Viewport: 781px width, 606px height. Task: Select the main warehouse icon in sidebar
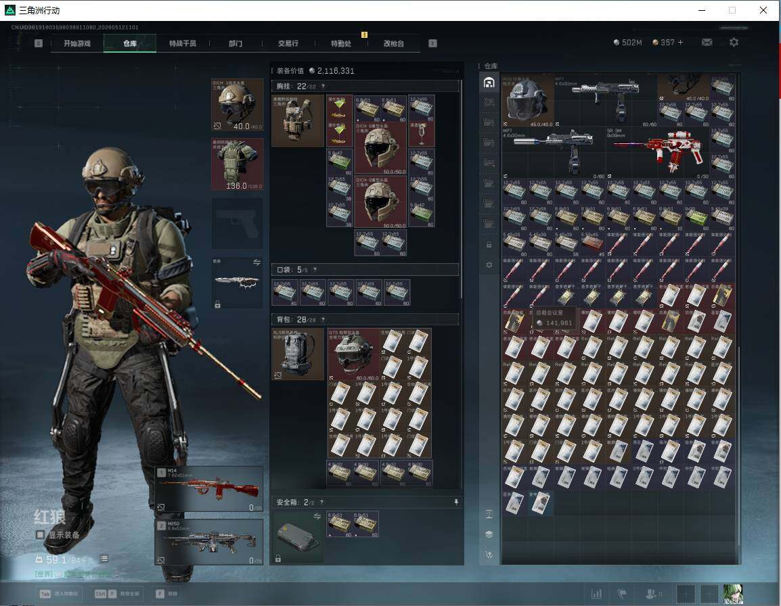[489, 83]
